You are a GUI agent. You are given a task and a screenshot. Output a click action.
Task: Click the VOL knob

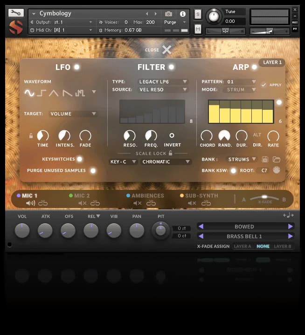click(x=22, y=230)
